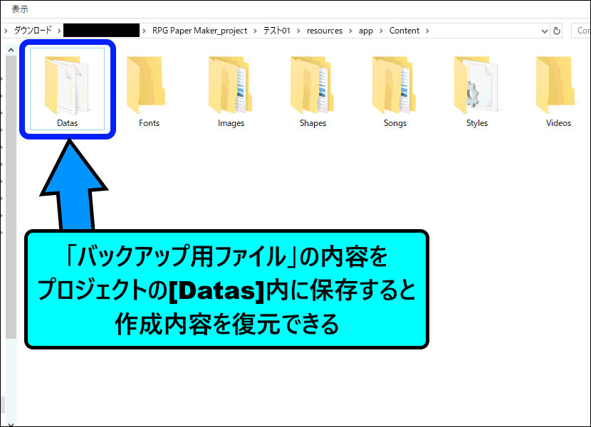Select the Styles folder icon
The image size is (591, 427).
pyautogui.click(x=476, y=87)
